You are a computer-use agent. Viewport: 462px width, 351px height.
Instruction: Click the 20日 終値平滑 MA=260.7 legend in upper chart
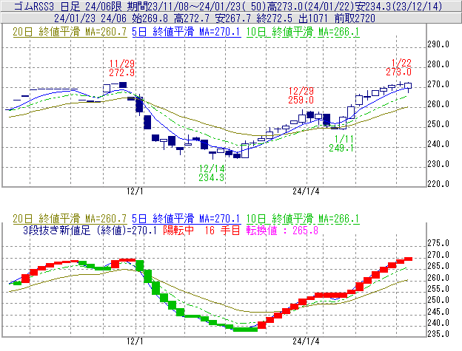(70, 32)
